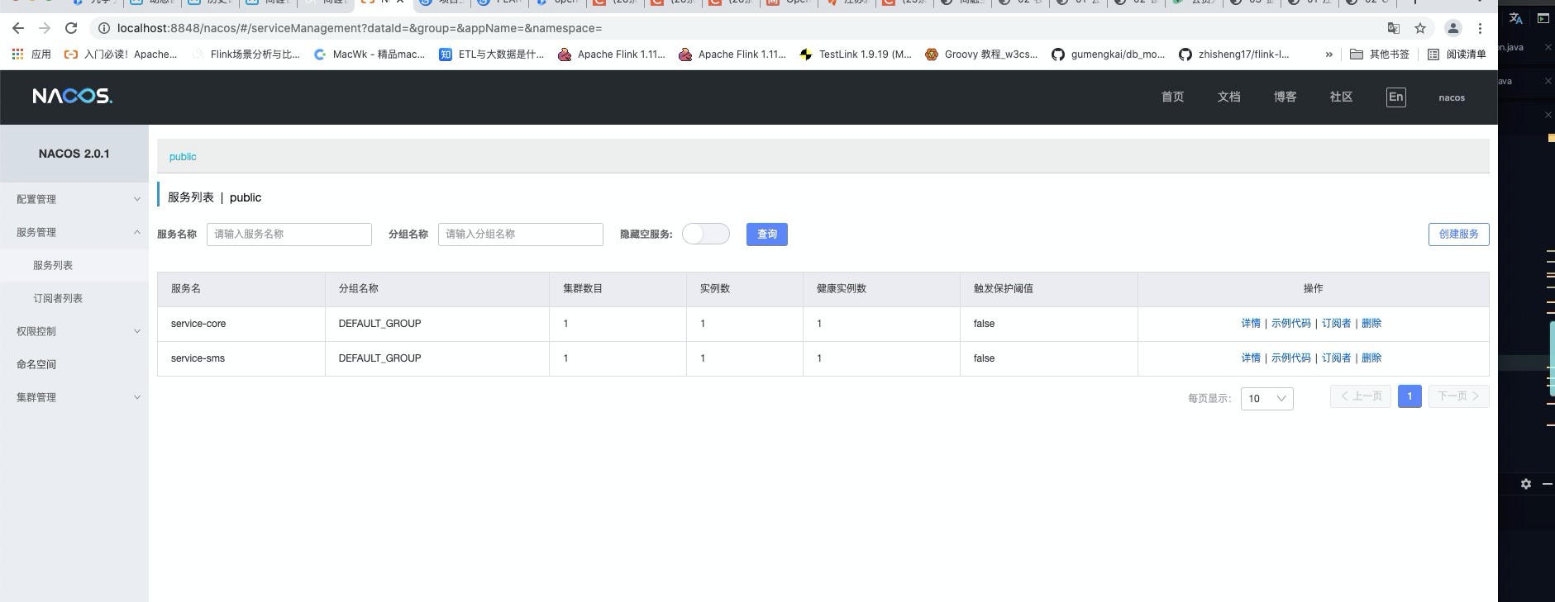The width and height of the screenshot is (1555, 602).
Task: Collapse the 服务管理 menu
Action: (74, 232)
